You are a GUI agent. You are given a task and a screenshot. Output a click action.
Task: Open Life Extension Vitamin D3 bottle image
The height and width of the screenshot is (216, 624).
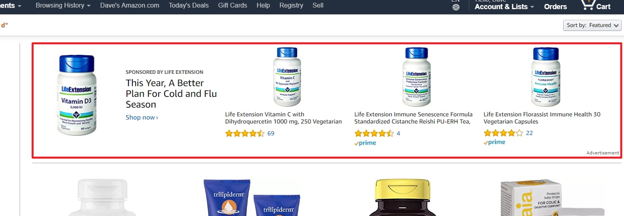(x=77, y=95)
